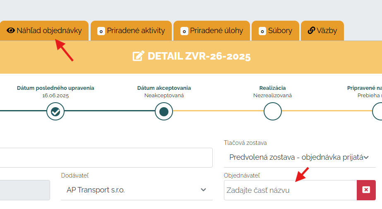
Task: Click the edit pencil icon beside DETAIL heading
Action: point(138,56)
